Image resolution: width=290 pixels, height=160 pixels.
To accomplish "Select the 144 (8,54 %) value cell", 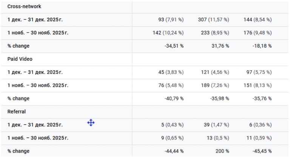I will point(258,20).
